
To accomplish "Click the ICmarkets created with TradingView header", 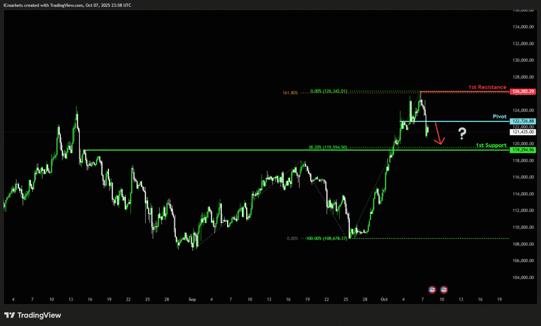I will click(67, 5).
